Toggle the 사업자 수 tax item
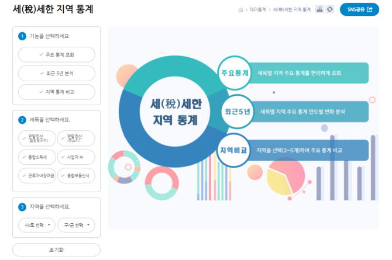 pos(76,157)
